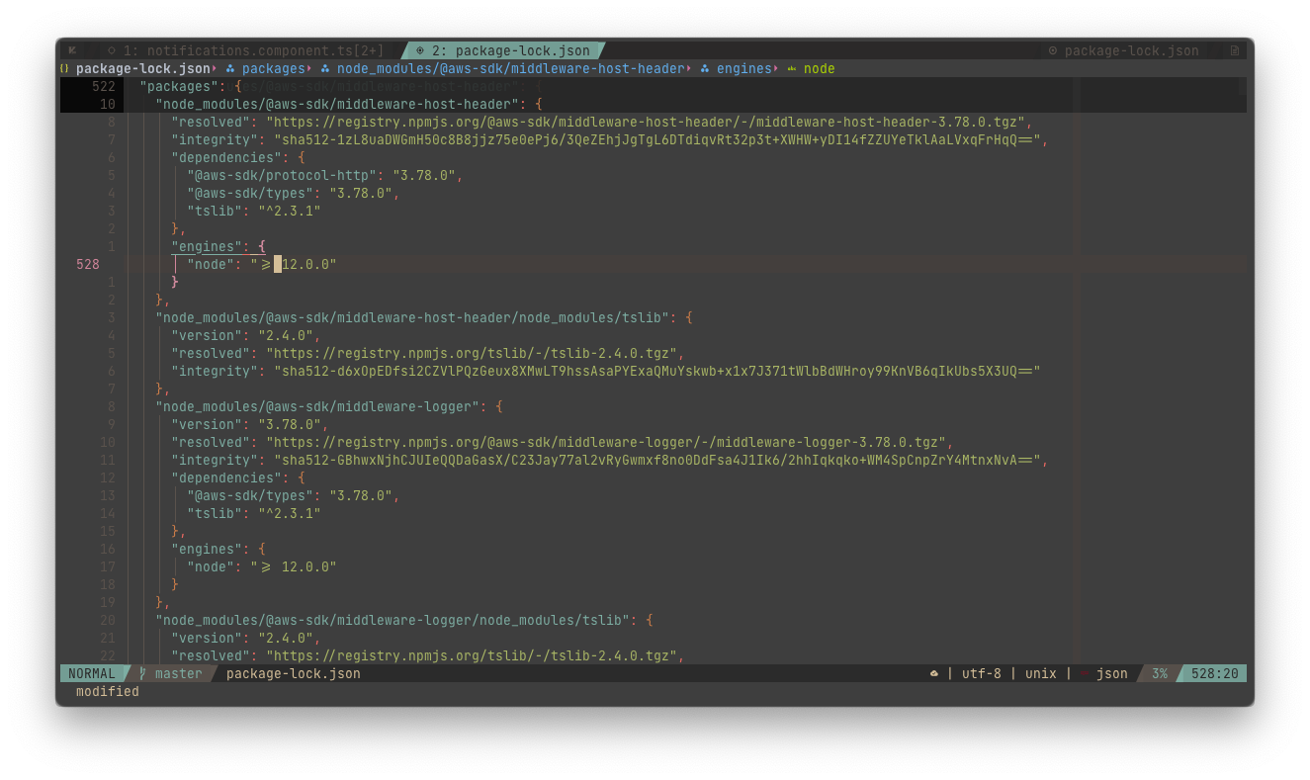Click "engines" key on relative line 16
The image size is (1310, 780).
pos(206,549)
